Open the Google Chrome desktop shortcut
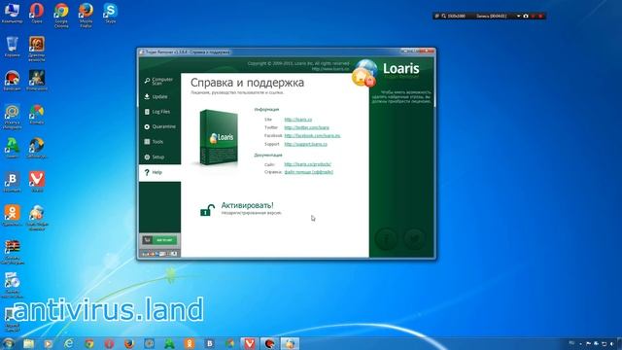 pos(61,15)
